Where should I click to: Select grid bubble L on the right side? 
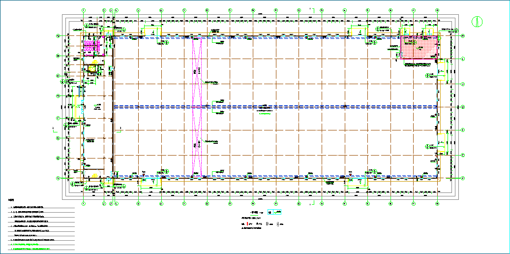click(463, 59)
